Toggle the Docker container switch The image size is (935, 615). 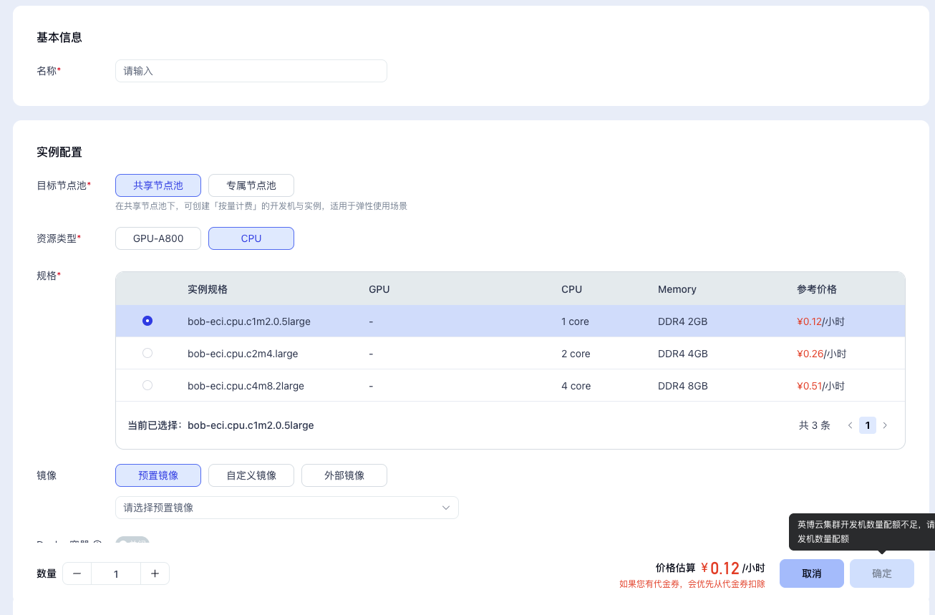coord(132,541)
